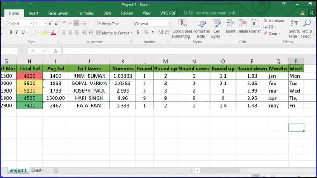Open the Number format General dropdown
The image size is (317, 178).
(168, 24)
